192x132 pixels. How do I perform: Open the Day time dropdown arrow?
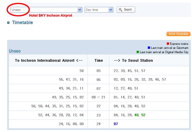coord(110,10)
